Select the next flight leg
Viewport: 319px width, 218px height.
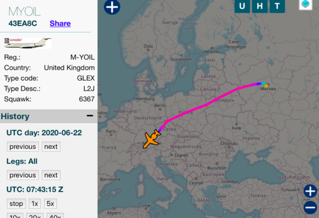(x=51, y=175)
